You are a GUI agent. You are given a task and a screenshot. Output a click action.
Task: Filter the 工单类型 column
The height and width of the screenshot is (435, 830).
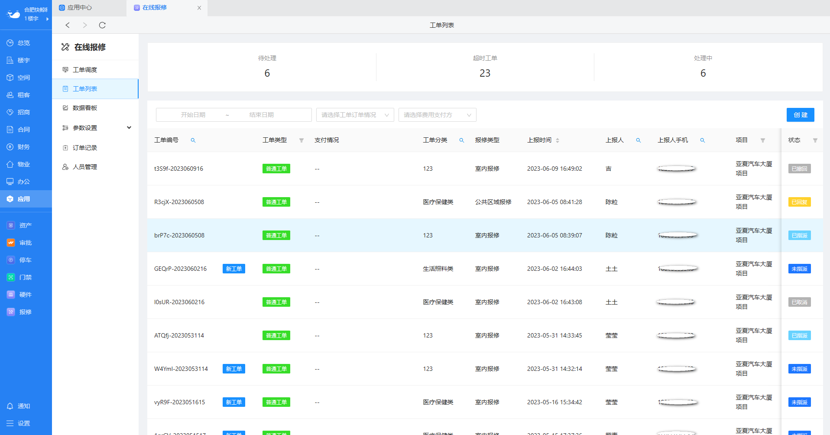(x=302, y=140)
